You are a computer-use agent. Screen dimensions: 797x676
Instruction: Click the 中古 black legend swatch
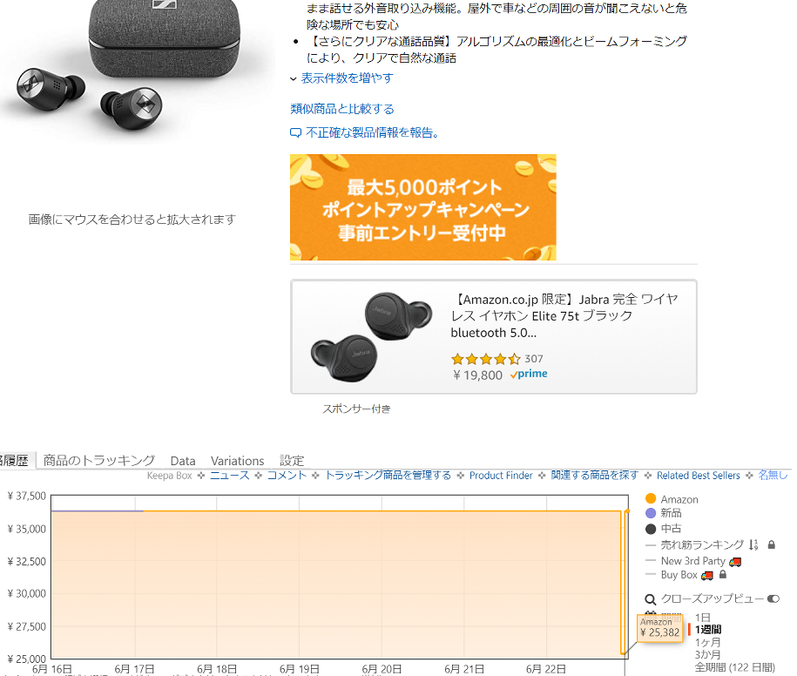[x=650, y=529]
